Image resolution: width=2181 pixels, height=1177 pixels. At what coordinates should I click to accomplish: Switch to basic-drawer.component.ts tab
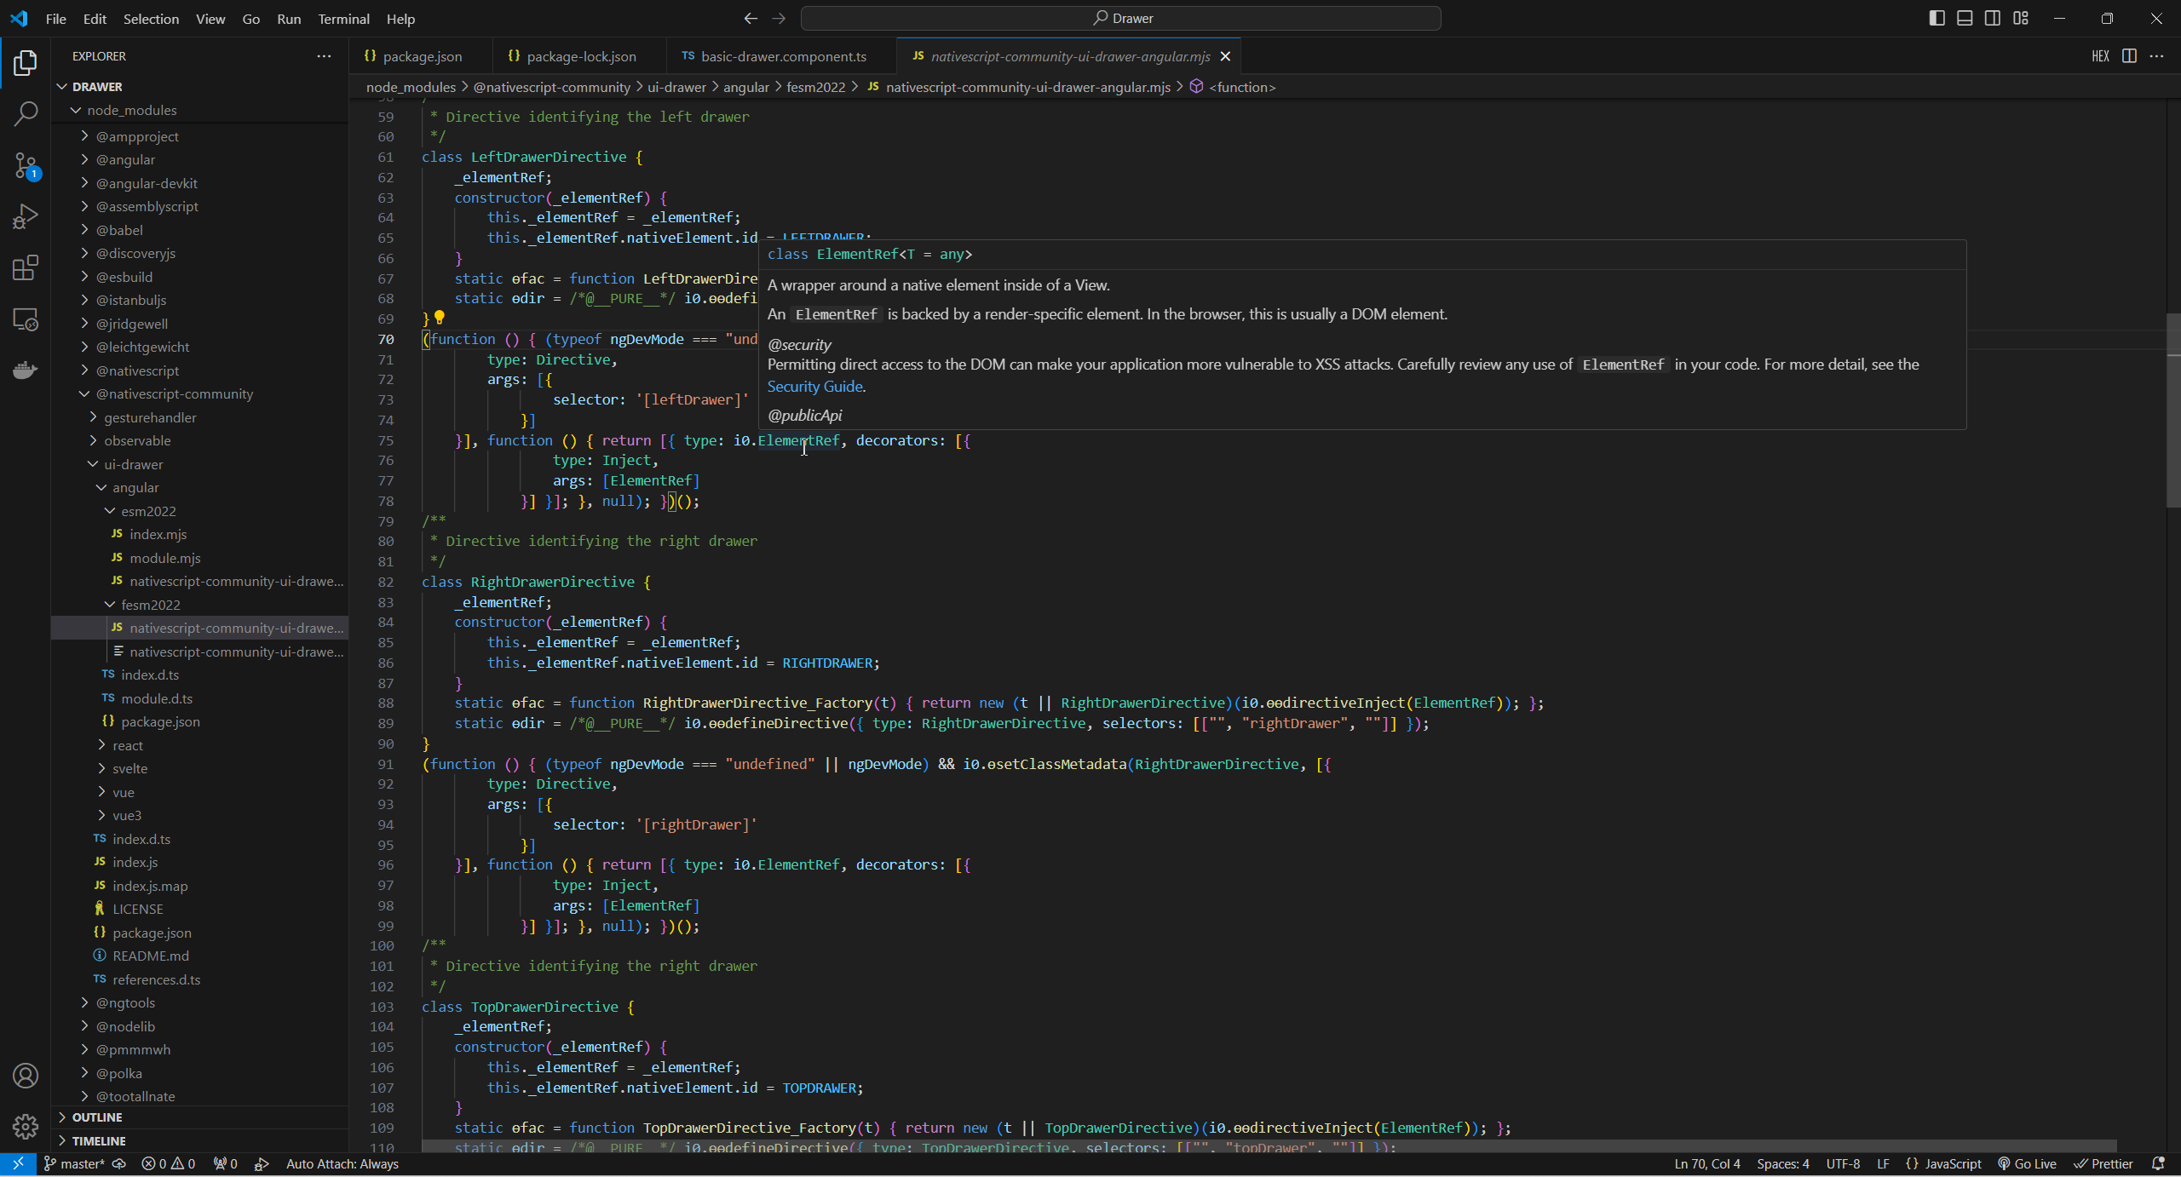(x=783, y=56)
